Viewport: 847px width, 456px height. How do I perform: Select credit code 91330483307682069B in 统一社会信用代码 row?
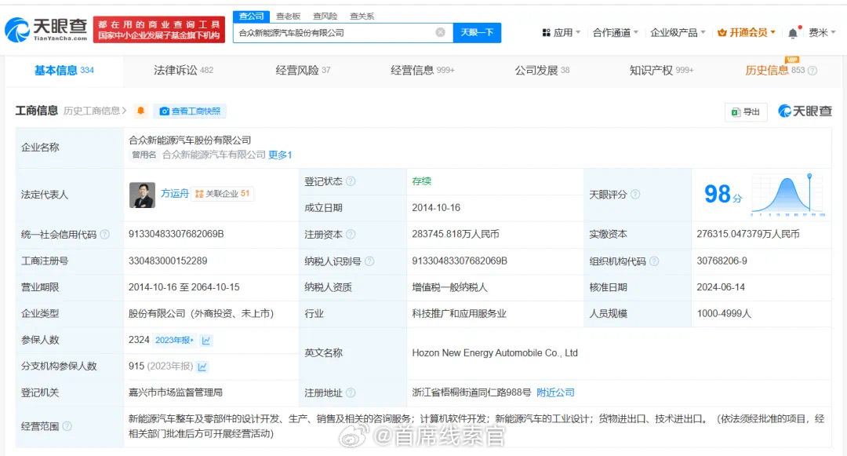[x=176, y=234]
